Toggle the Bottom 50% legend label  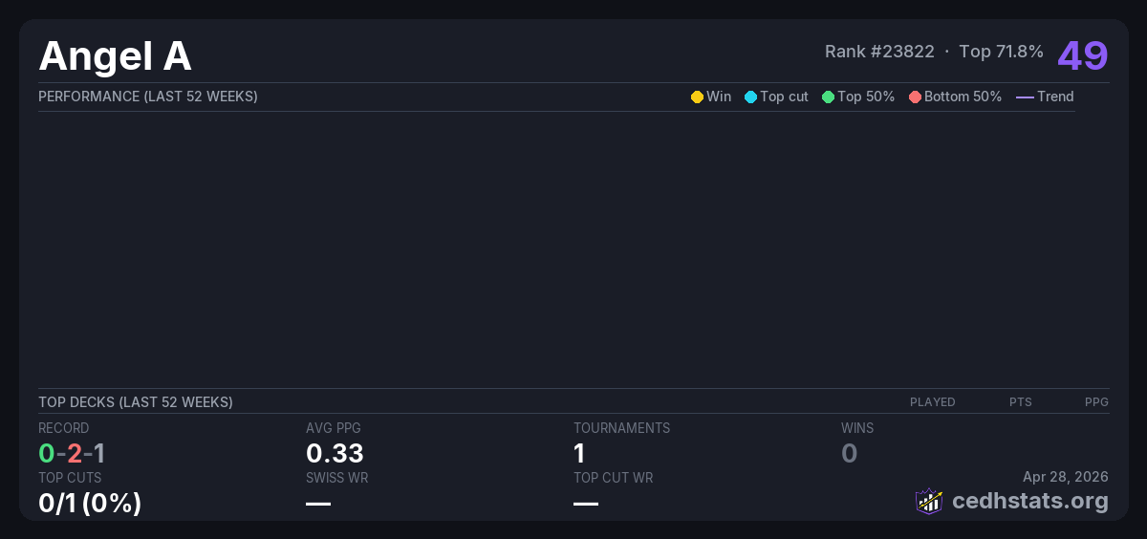[x=963, y=97]
